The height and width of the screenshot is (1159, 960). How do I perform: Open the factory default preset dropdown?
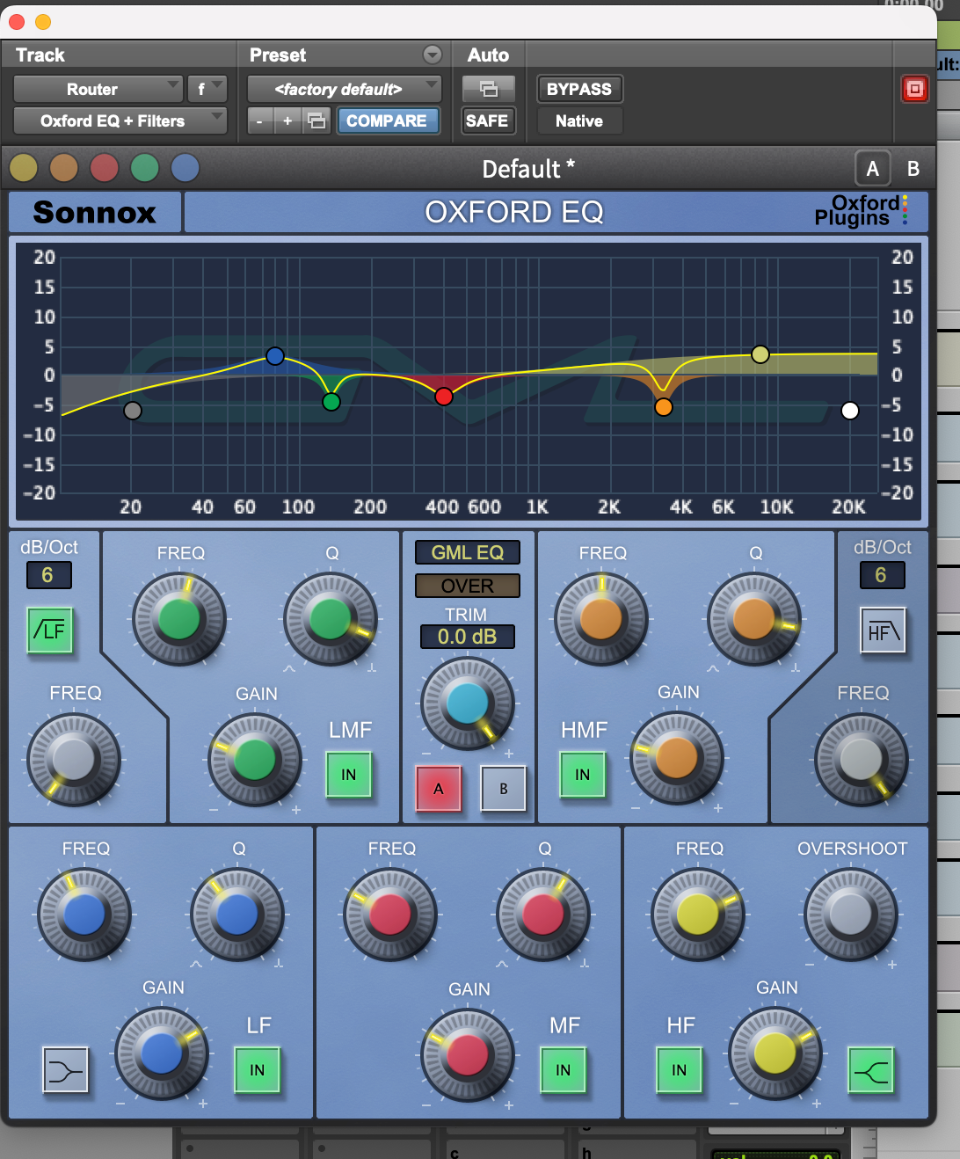click(x=344, y=89)
